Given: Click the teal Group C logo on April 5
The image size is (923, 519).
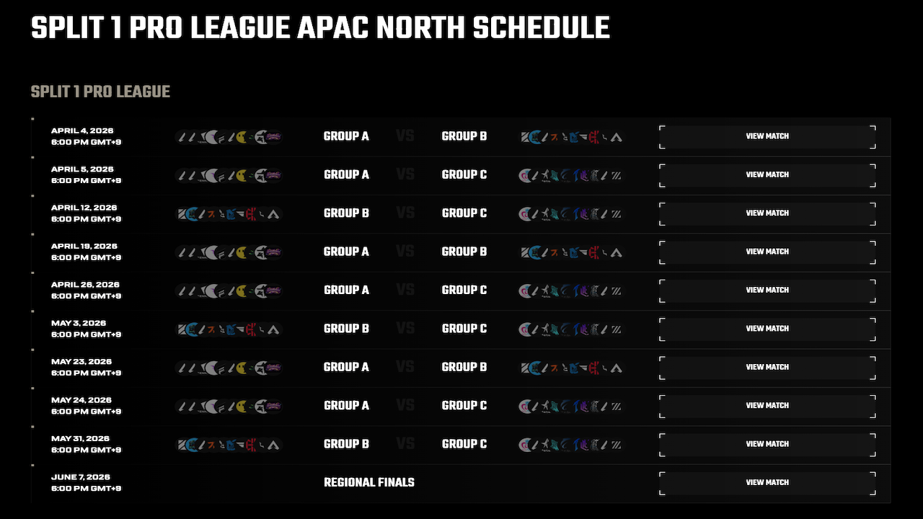Looking at the screenshot, I should [x=554, y=174].
